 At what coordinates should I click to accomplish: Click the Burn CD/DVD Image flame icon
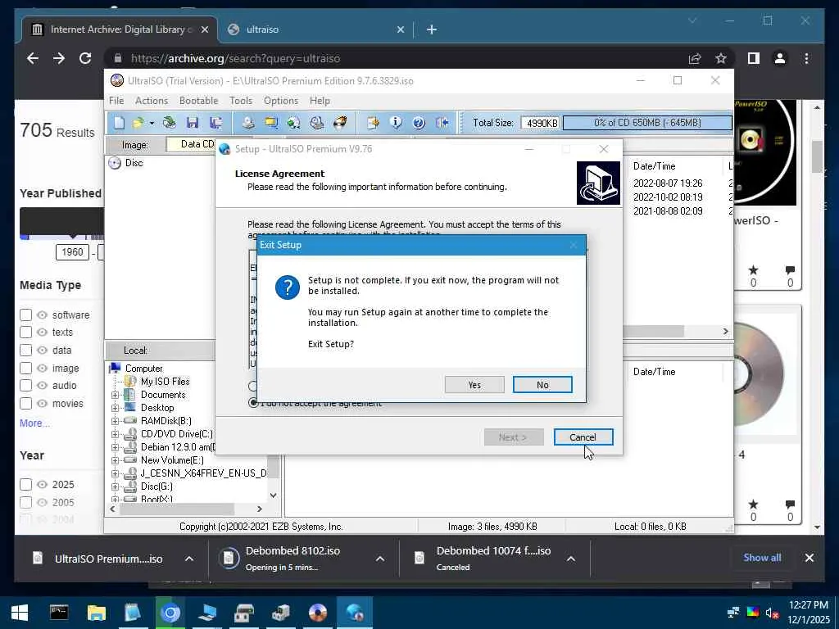pos(340,123)
